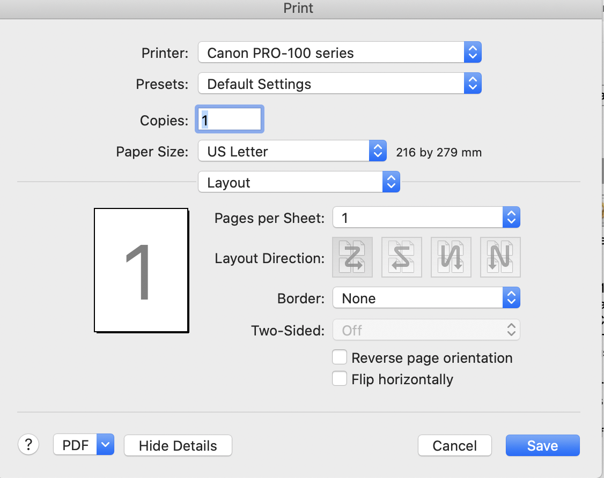Expand the Pages per Sheet dropdown
The image size is (604, 478).
pos(426,218)
